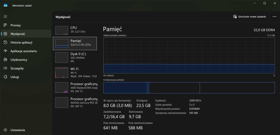Maximize the Task Manager window
Image resolution: width=280 pixels, height=135 pixels.
[265, 3]
